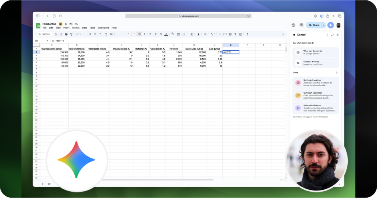
Task: Open the text rotation dropdown
Action: [x=213, y=34]
